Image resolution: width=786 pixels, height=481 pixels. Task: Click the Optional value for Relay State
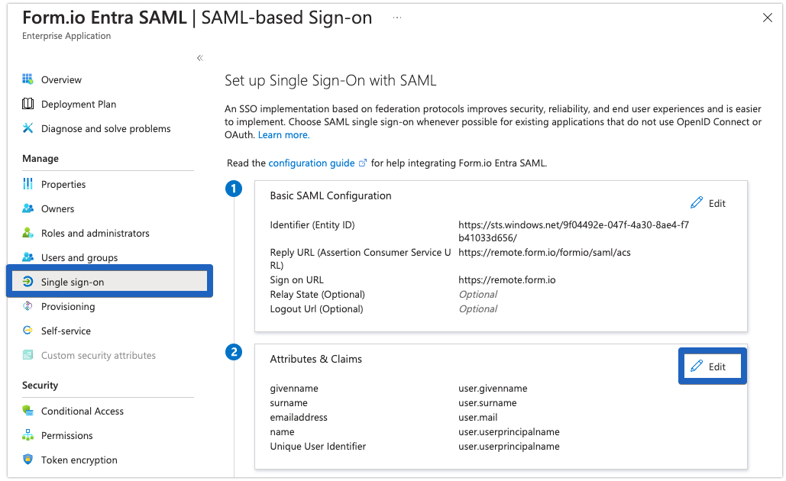[x=477, y=294]
